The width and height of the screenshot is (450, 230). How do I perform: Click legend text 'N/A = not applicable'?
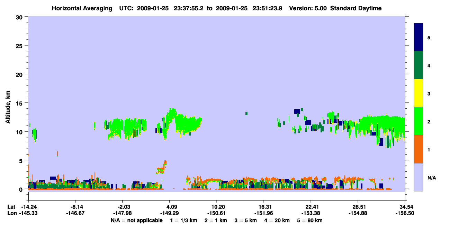[136, 220]
